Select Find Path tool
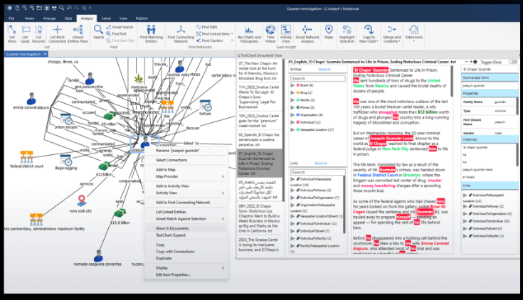 (x=207, y=27)
